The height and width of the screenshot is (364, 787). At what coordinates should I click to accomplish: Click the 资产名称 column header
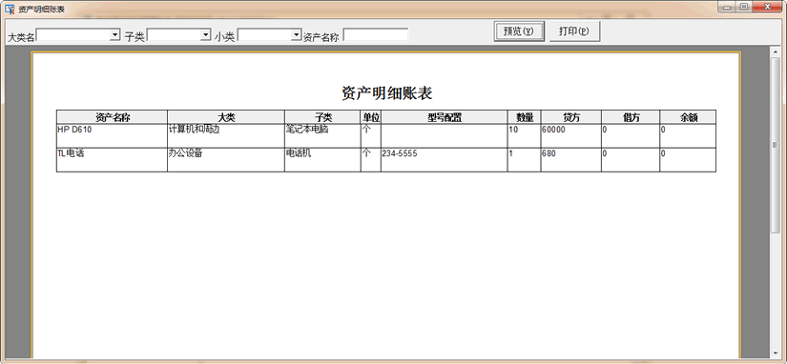click(112, 117)
